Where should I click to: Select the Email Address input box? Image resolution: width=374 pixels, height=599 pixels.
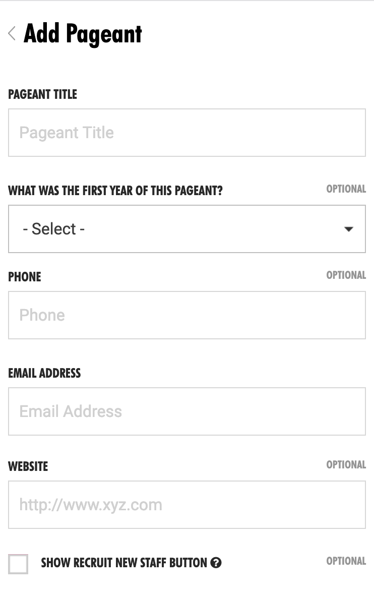tap(186, 411)
